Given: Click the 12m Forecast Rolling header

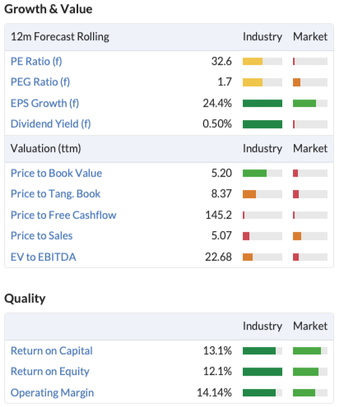Looking at the screenshot, I should (60, 37).
